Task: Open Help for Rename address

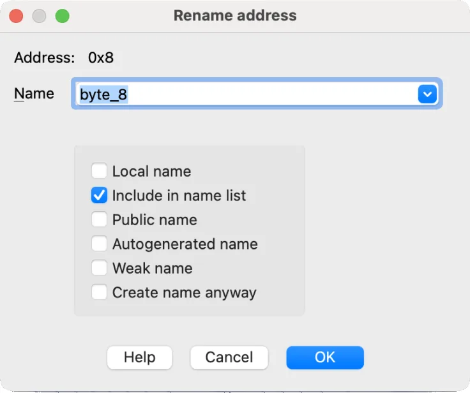Action: click(x=140, y=358)
